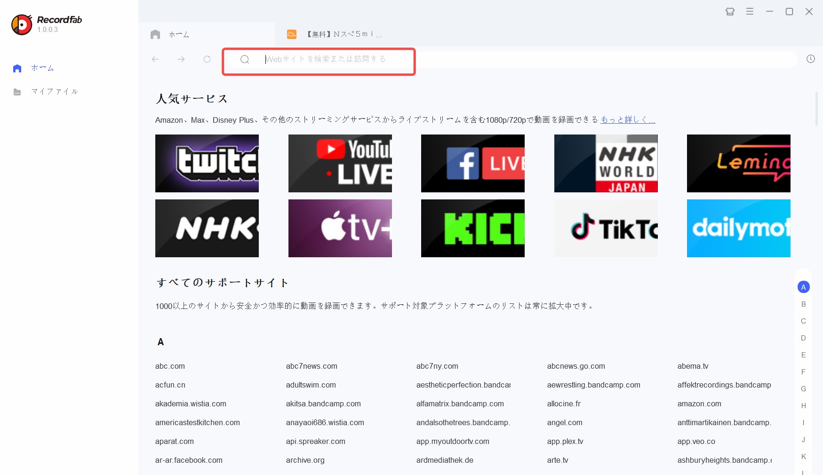Click the browser back arrow icon

pos(155,59)
